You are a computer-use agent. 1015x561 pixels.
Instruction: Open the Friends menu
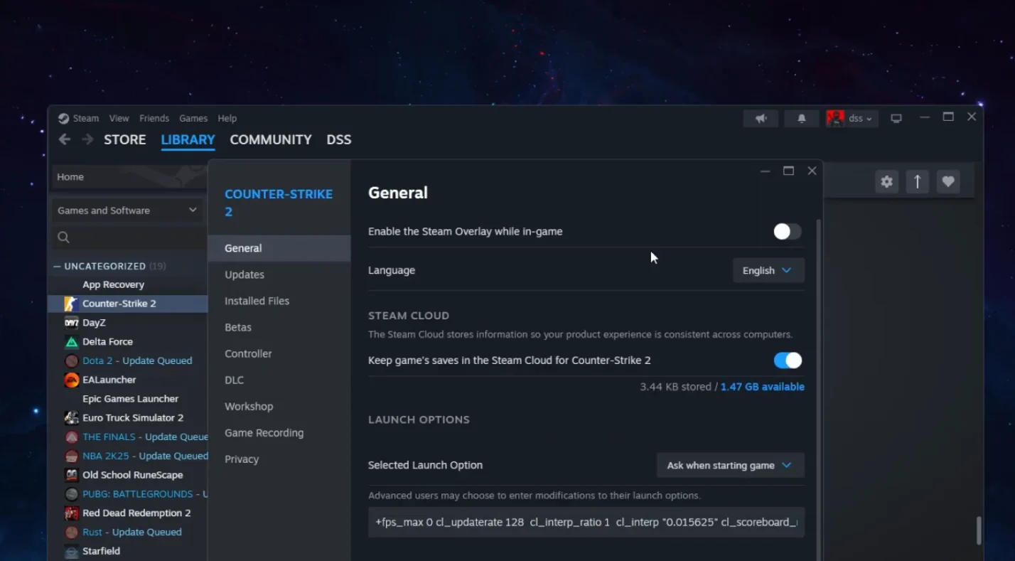coord(154,119)
